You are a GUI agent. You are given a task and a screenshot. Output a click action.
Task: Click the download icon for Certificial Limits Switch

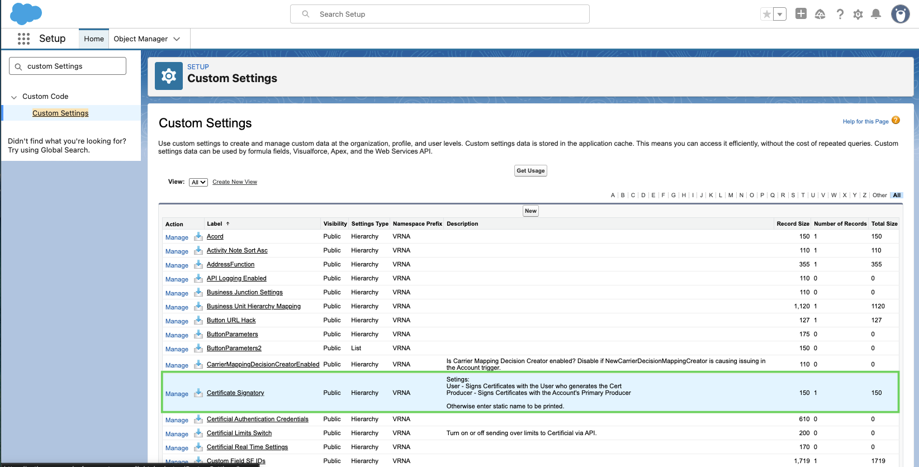pos(198,433)
